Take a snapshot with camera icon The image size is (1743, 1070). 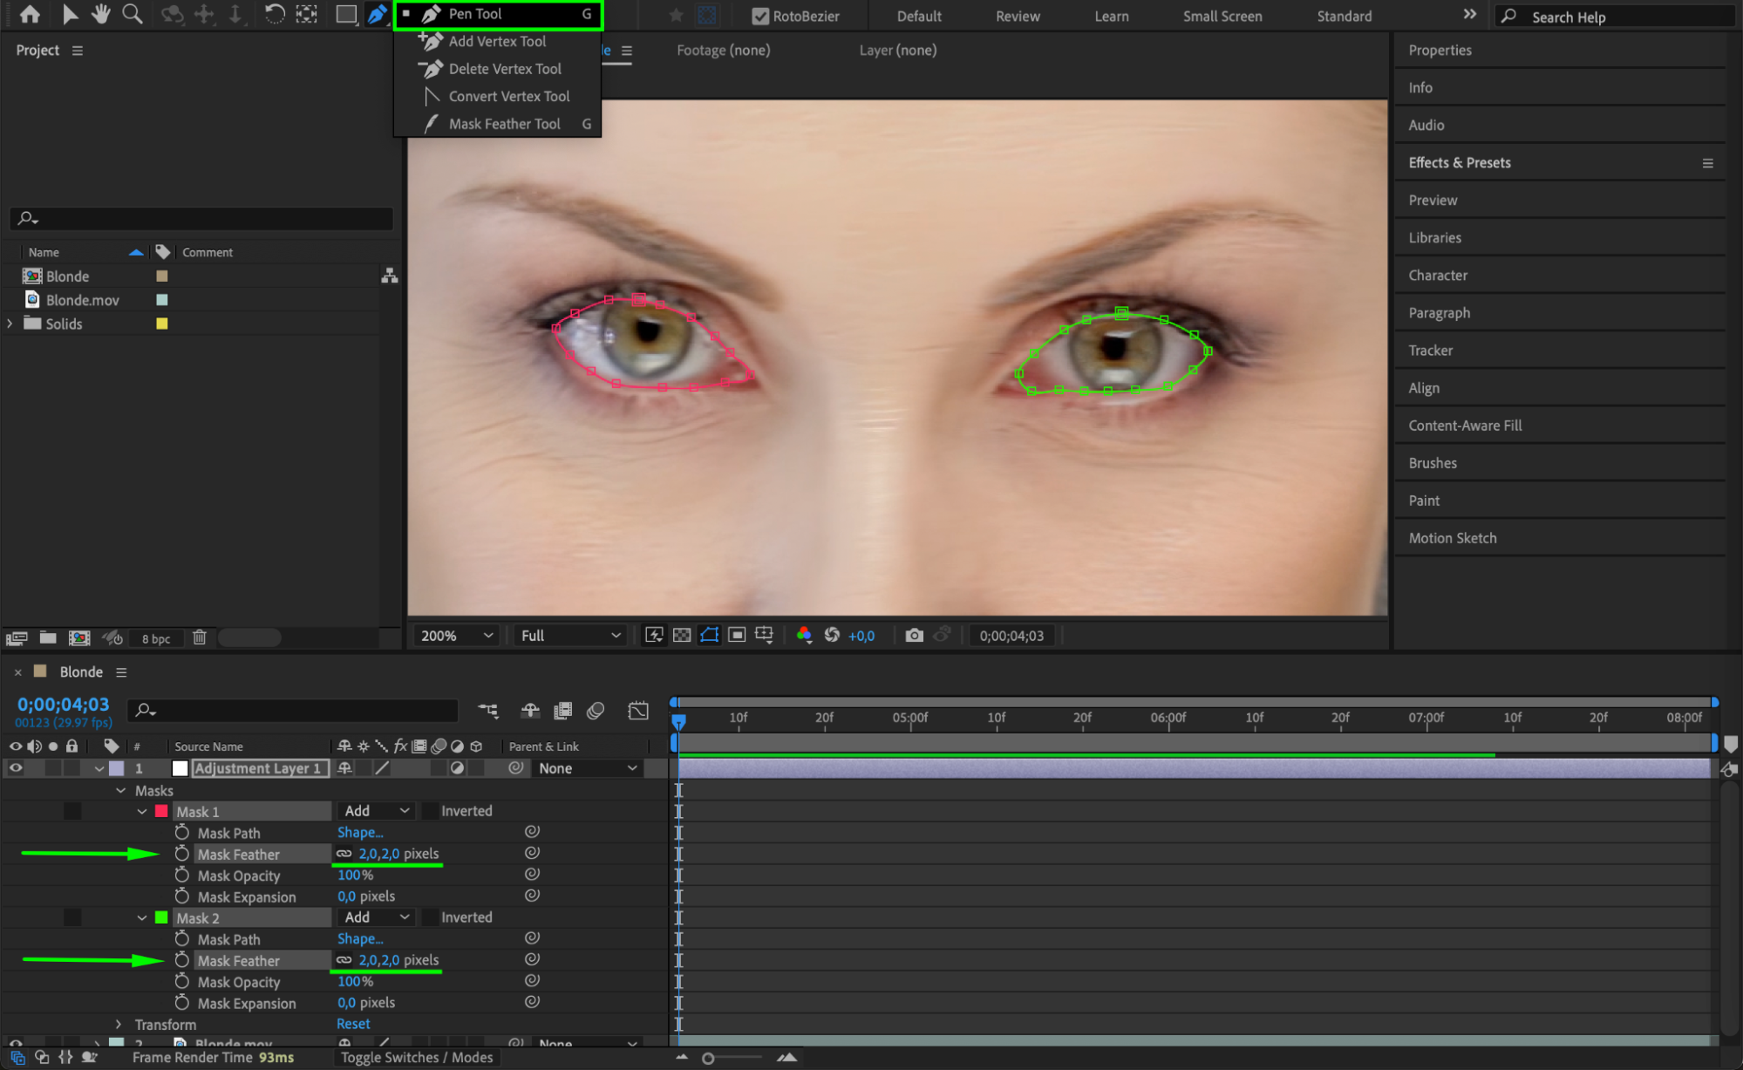coord(914,636)
